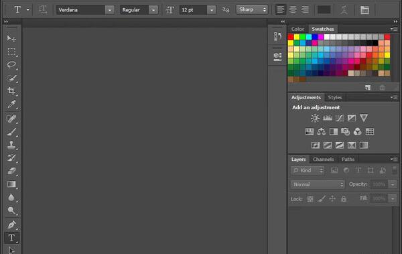Toggle pixel layer filter
Screen dimensions: 402x254
click(334, 170)
